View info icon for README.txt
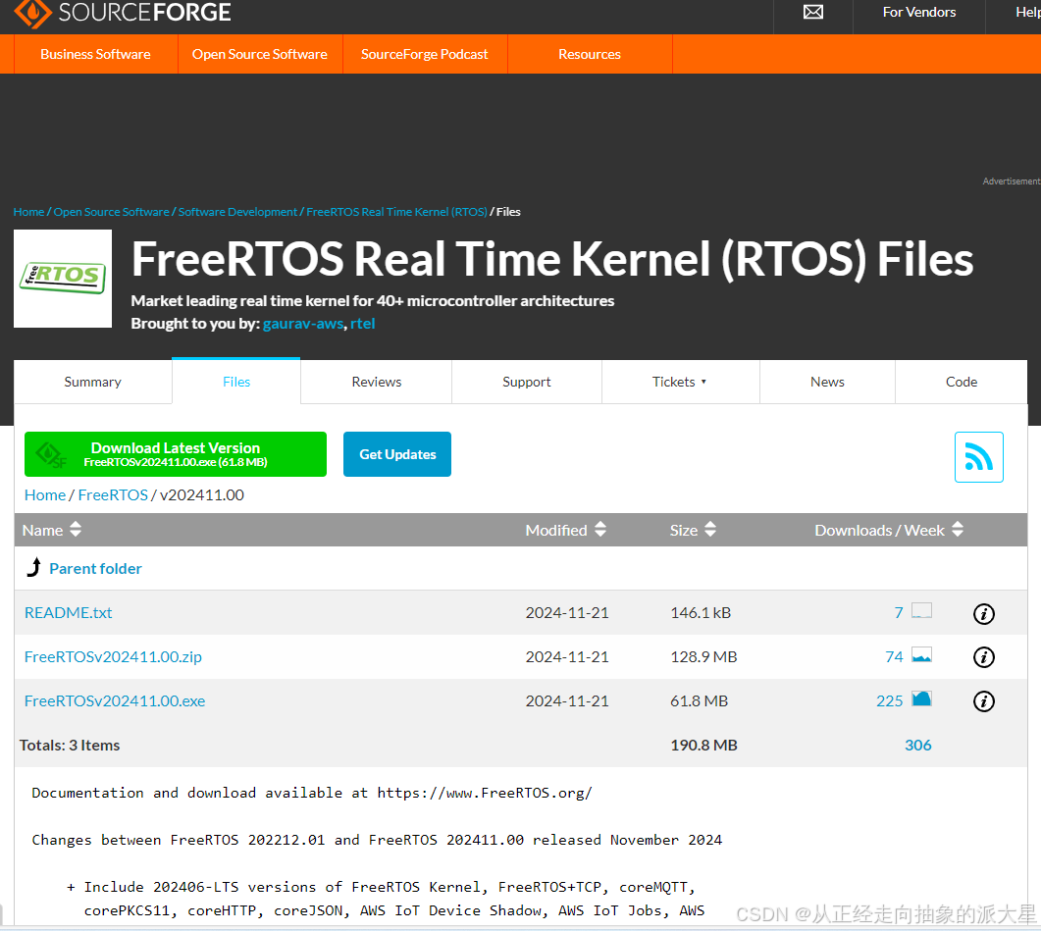The image size is (1041, 931). click(984, 613)
